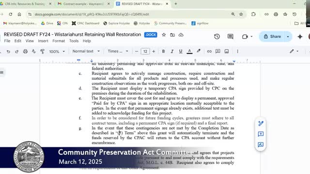This screenshot has height=174, width=310.
Task: Start a Meet call camera icon
Action: pyautogui.click(x=245, y=37)
